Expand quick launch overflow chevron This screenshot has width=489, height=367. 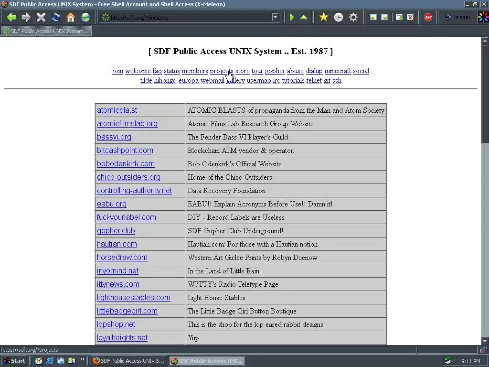82,359
